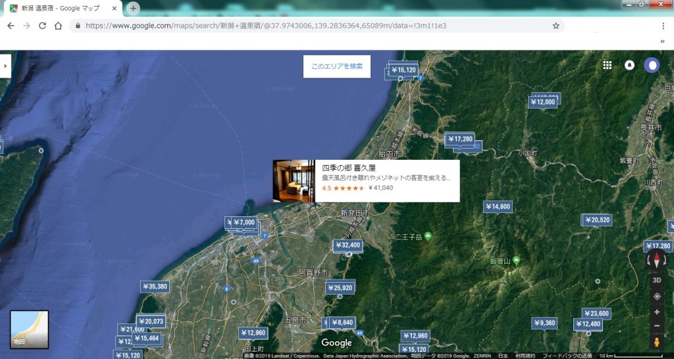Open the Chrome three-dot menu
Image resolution: width=674 pixels, height=359 pixels.
point(663,26)
